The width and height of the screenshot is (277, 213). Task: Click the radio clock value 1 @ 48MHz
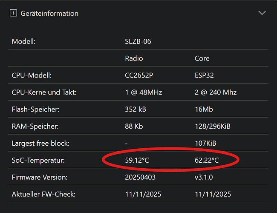coord(144,92)
